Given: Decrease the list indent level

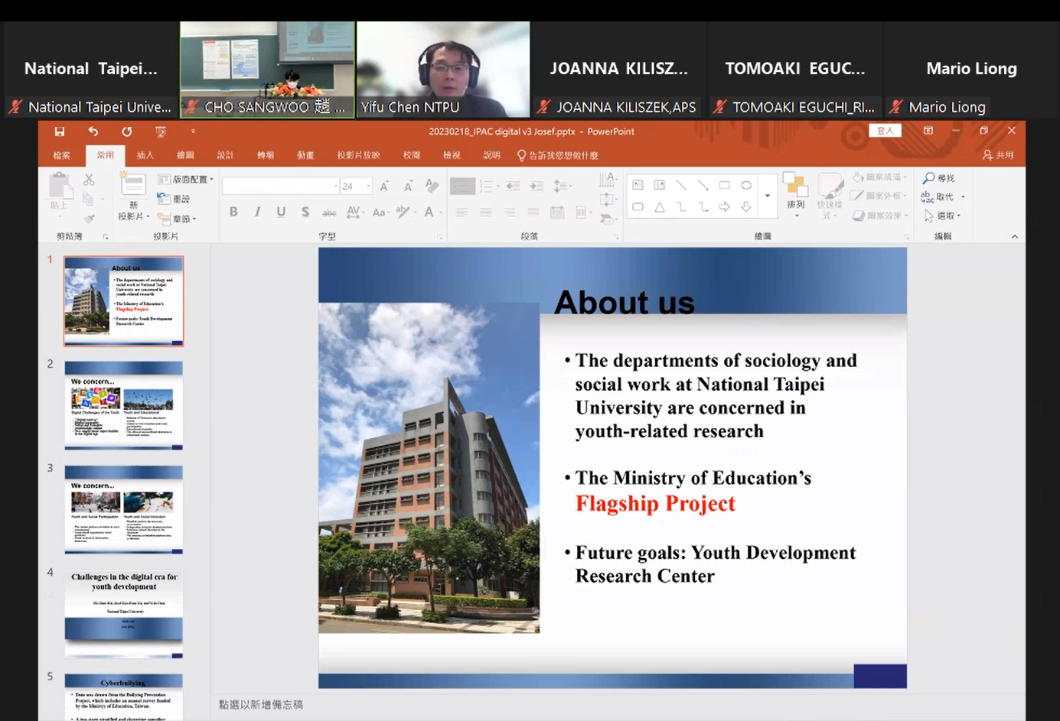Looking at the screenshot, I should coord(513,186).
